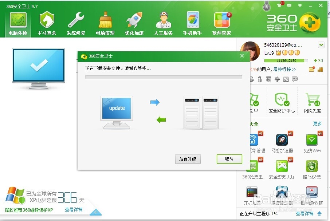Open 电脑清理 cleanup tab
This screenshot has width=330, height=221.
click(105, 24)
